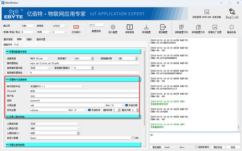
Task: Open the subscribe topic Qos dropdown
Action: (x=118, y=105)
